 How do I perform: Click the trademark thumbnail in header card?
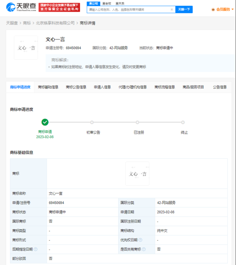26,48
